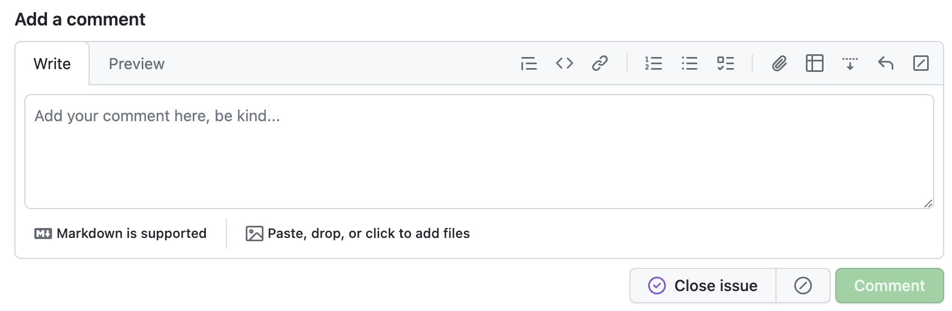Image resolution: width=952 pixels, height=311 pixels.
Task: Insert a task checklist
Action: 725,64
